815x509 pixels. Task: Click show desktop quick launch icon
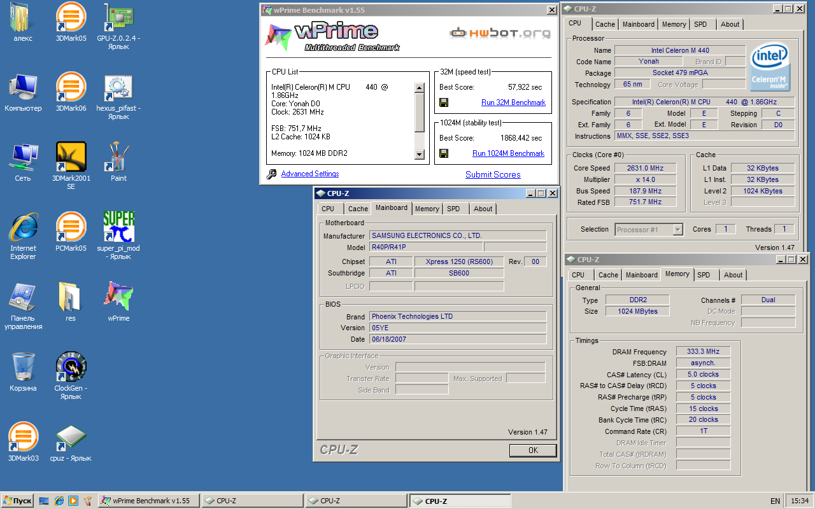(44, 501)
